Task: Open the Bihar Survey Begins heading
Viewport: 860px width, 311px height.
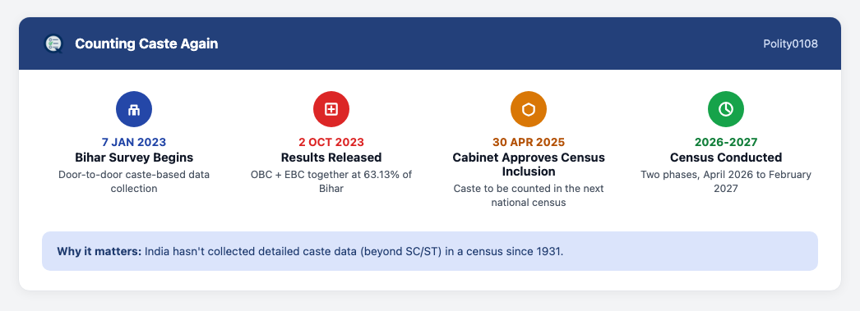Action: point(134,158)
